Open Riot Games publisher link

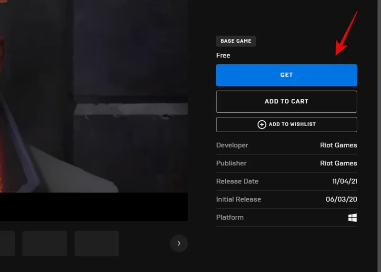[x=339, y=163]
